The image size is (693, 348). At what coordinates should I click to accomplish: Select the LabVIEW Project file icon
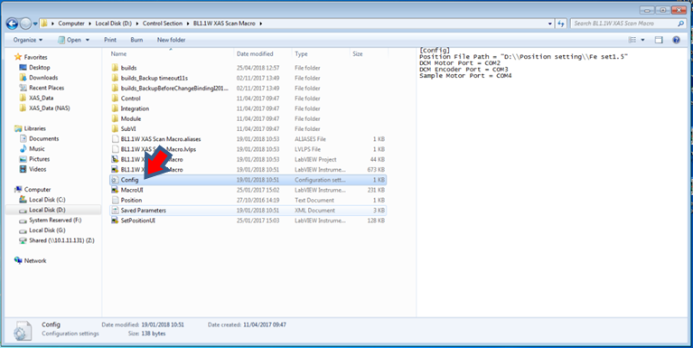[x=115, y=159]
